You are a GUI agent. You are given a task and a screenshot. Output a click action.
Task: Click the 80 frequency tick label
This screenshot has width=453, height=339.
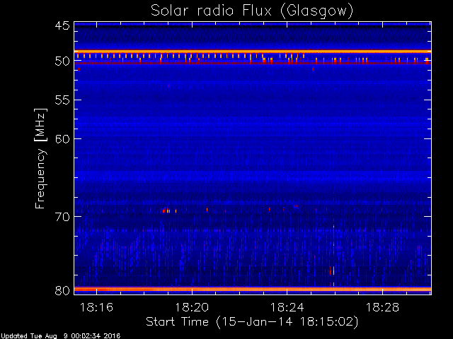pyautogui.click(x=62, y=290)
